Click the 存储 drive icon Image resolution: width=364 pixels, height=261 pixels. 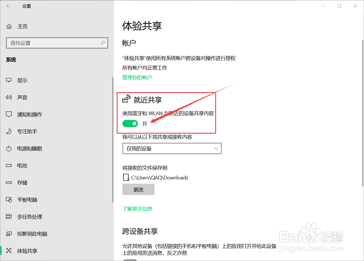(x=9, y=183)
